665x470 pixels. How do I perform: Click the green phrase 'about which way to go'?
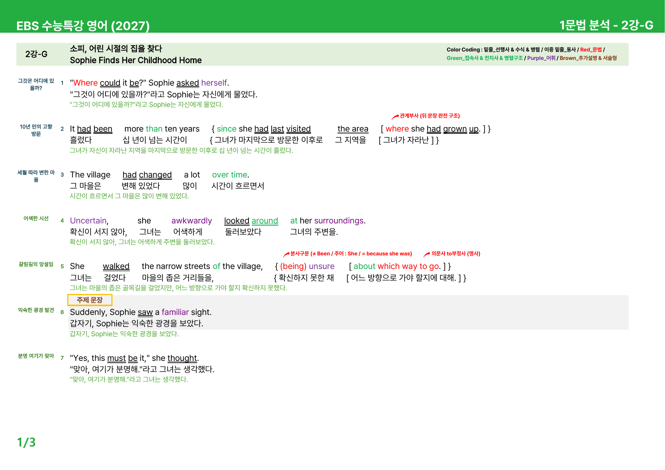pos(396,266)
